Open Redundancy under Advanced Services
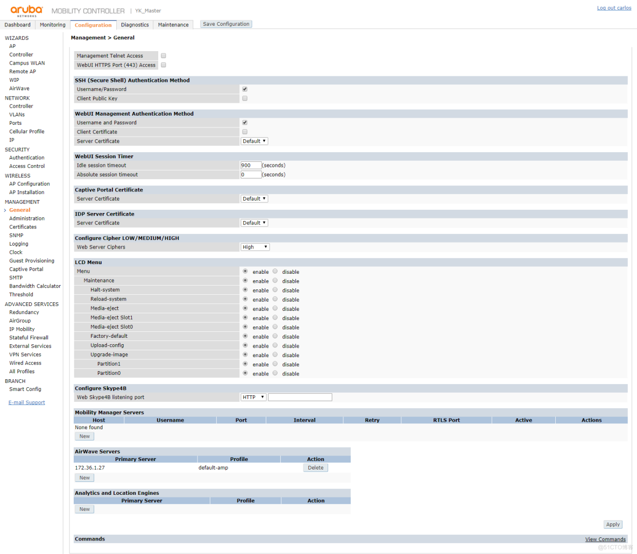Viewport: 637px width, 554px height. pyautogui.click(x=24, y=312)
